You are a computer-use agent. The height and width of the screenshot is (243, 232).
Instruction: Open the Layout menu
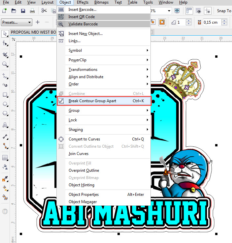tap(48, 3)
